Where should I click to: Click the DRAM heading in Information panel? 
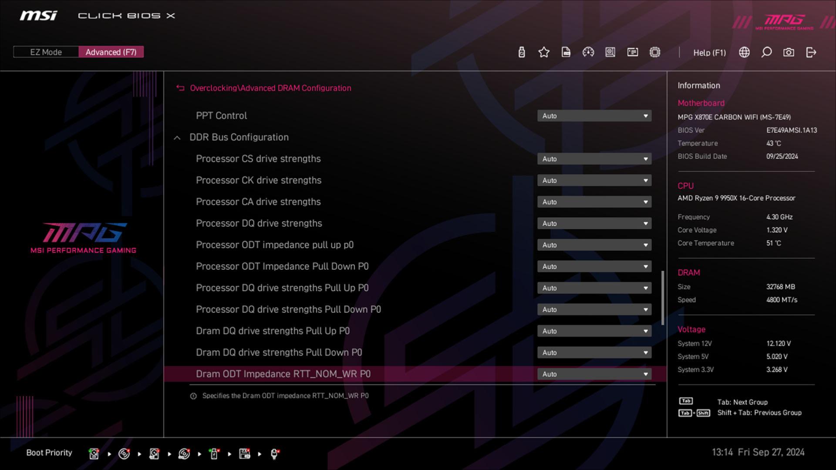(689, 273)
